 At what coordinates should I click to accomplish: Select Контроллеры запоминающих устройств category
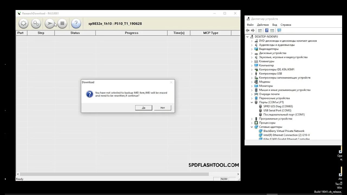(x=285, y=78)
